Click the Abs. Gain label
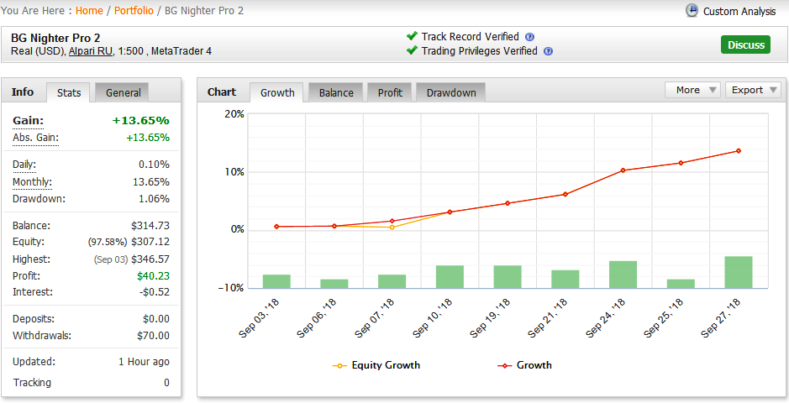This screenshot has width=789, height=403. click(x=36, y=138)
